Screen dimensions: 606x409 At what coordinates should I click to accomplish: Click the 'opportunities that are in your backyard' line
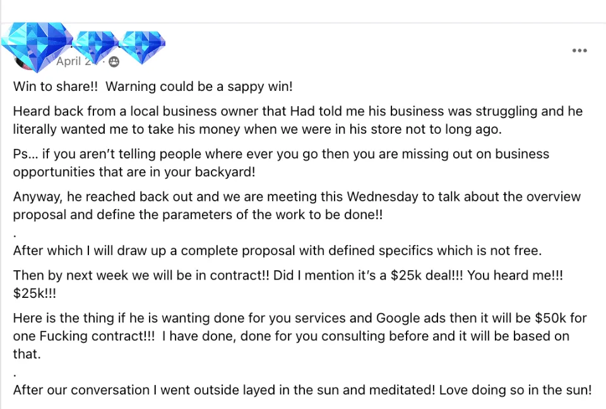point(134,172)
